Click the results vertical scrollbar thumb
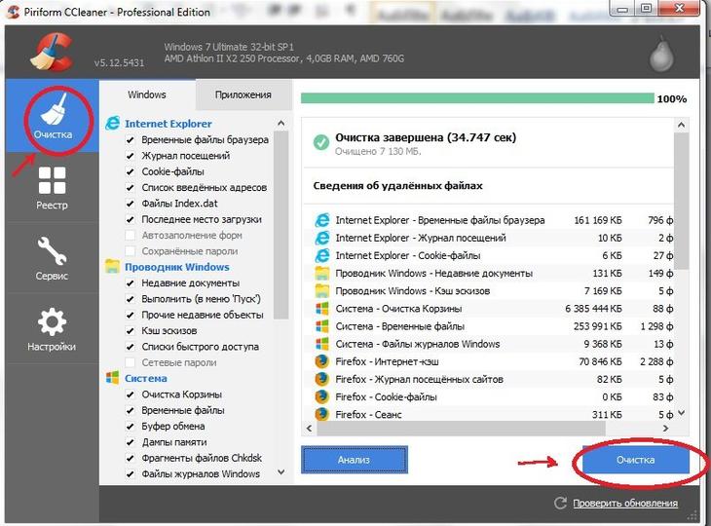The height and width of the screenshot is (526, 711). click(x=681, y=201)
